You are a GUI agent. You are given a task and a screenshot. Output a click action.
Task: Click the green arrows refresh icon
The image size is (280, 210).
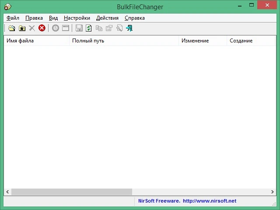[x=89, y=28]
